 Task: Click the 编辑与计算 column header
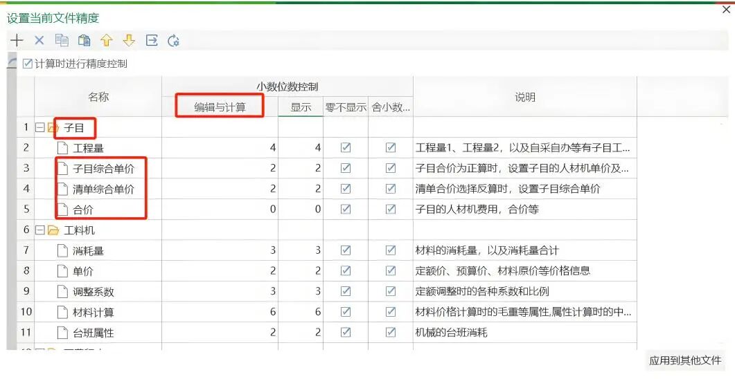pyautogui.click(x=220, y=107)
